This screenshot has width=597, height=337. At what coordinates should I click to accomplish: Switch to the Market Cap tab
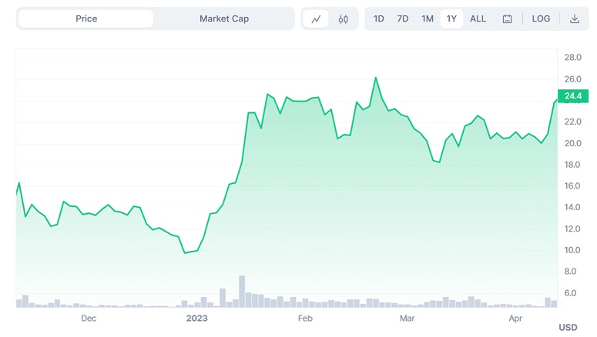point(224,18)
